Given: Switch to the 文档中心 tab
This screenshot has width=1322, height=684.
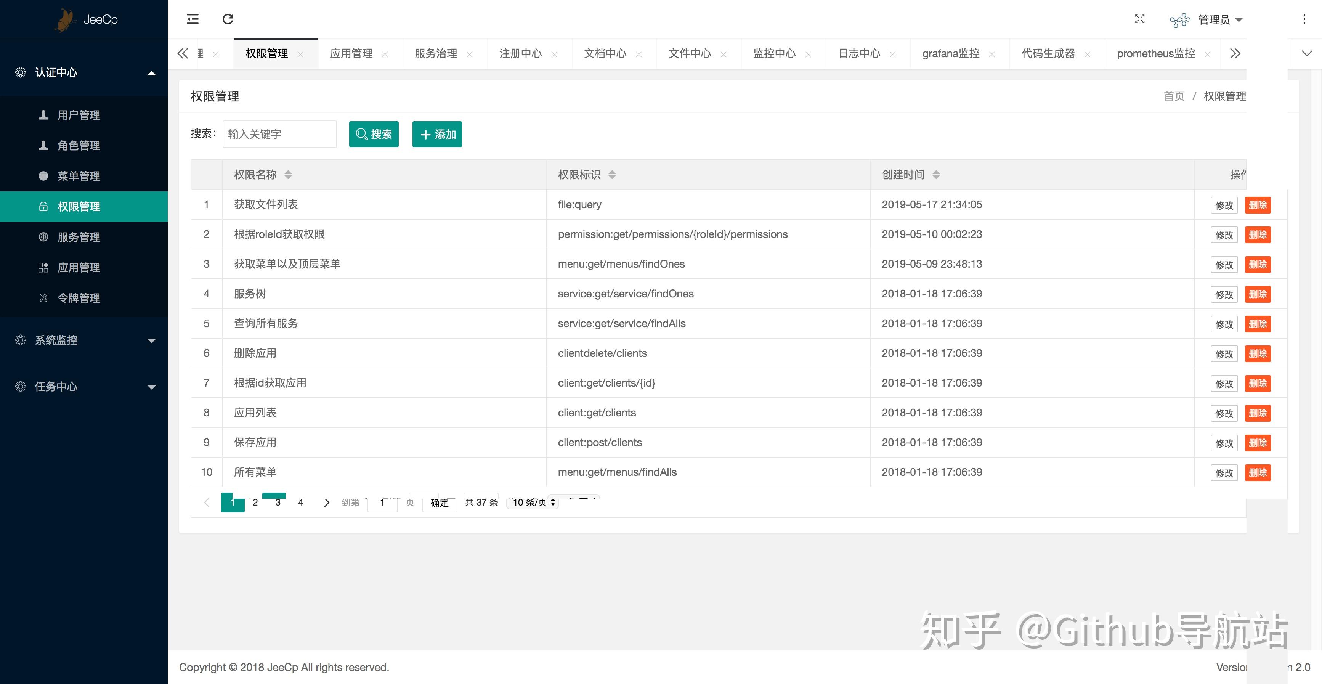Looking at the screenshot, I should click(x=606, y=53).
